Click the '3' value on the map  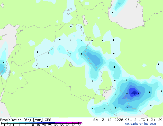tap(150, 92)
